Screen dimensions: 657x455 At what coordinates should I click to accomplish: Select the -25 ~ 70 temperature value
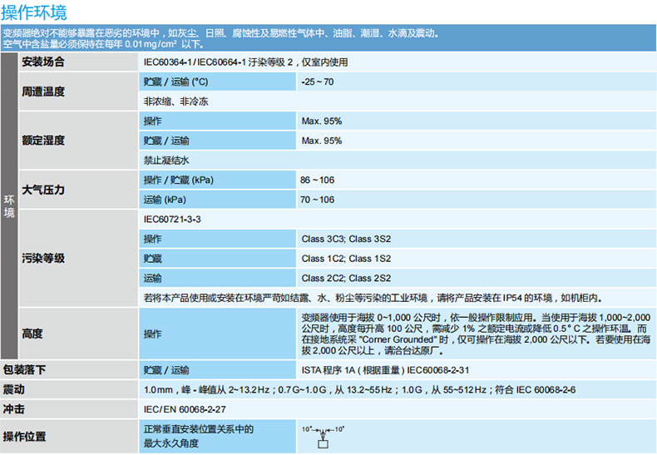(318, 82)
